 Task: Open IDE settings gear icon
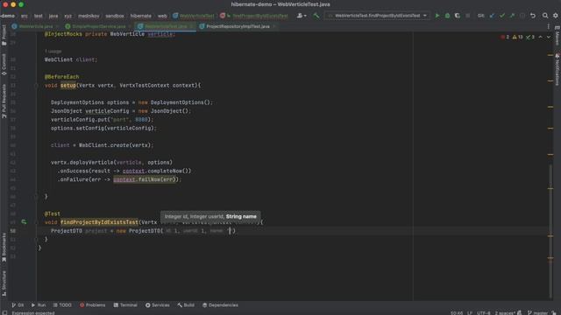point(555,16)
